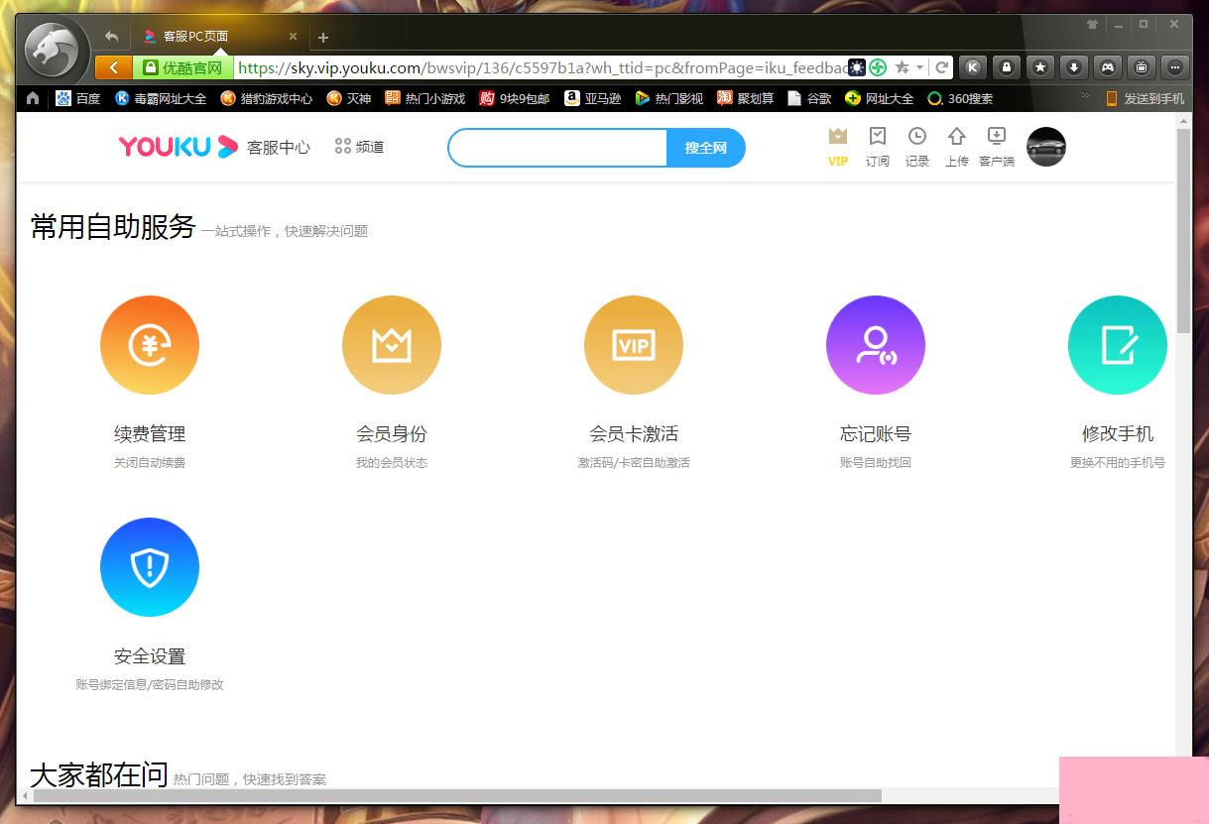The height and width of the screenshot is (824, 1209).
Task: Reload the page with refresh icon
Action: 942,67
